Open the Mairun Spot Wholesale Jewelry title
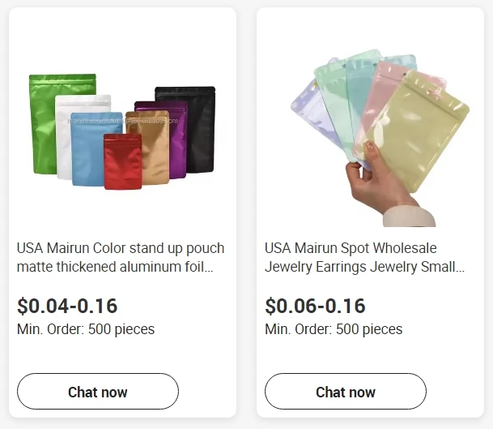This screenshot has width=493, height=429. click(x=365, y=257)
